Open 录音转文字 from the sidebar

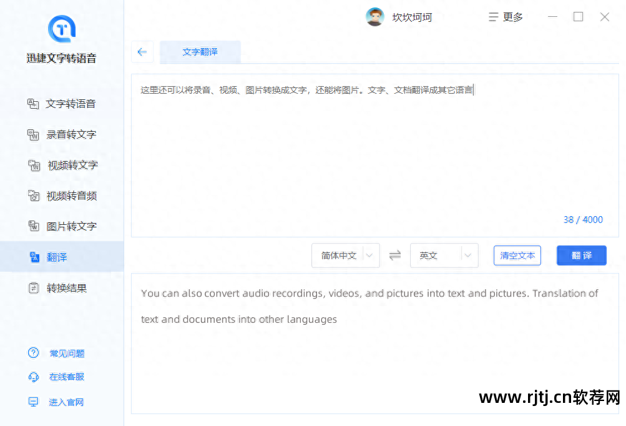[x=62, y=134]
